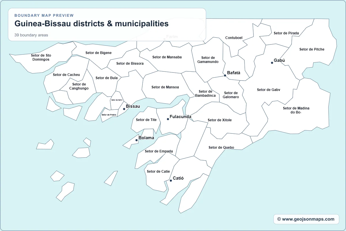The height and width of the screenshot is (231, 346).
Task: Select the 'Setor de Gamamundo' label
Action: [x=208, y=60]
